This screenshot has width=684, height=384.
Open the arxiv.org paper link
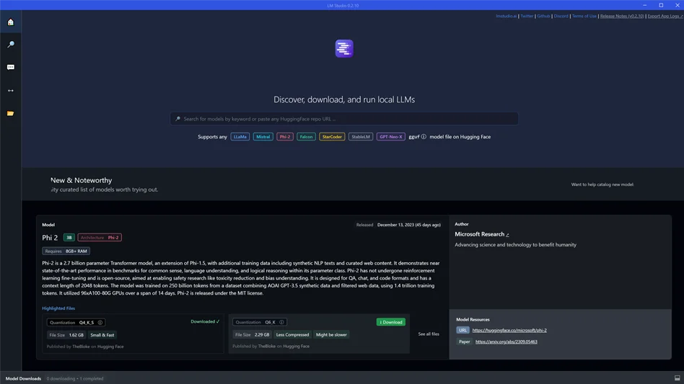click(506, 341)
